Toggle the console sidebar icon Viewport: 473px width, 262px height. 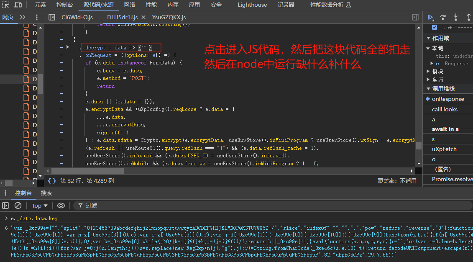(x=5, y=205)
